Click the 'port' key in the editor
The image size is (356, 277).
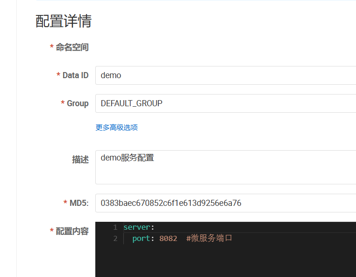click(141, 239)
